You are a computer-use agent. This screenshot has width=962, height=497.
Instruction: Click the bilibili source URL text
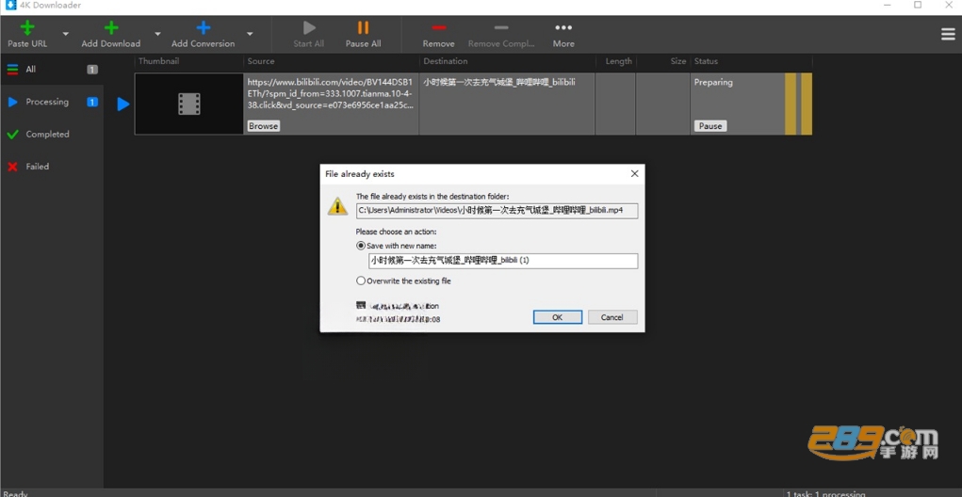click(x=332, y=93)
